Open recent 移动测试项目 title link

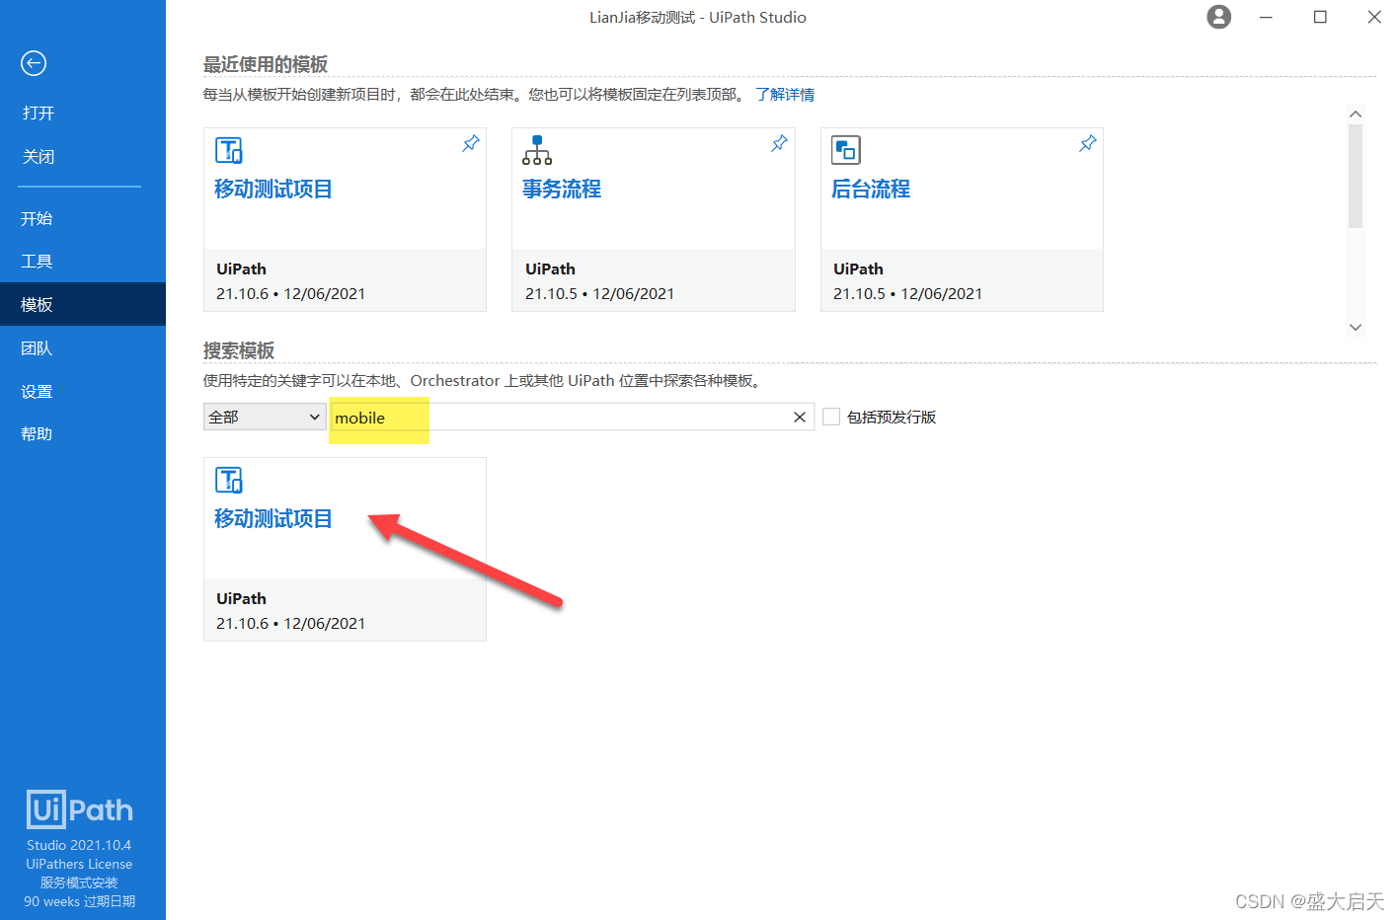(273, 189)
